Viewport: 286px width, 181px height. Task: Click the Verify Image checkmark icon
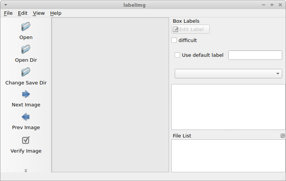pos(26,140)
